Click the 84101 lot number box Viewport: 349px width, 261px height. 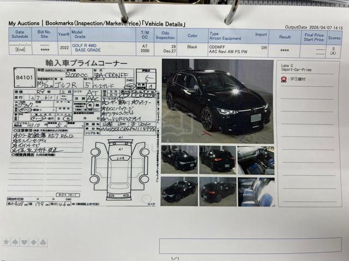pos(25,77)
